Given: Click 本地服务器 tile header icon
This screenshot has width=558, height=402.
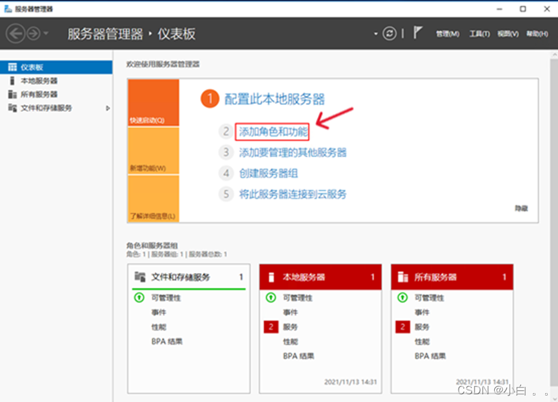Looking at the screenshot, I should pyautogui.click(x=271, y=277).
